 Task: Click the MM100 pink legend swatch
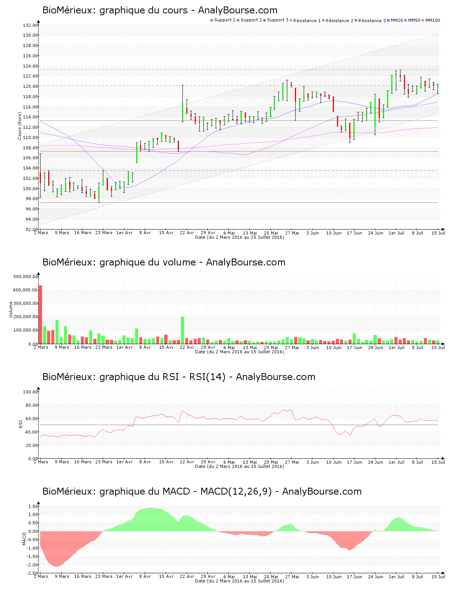pyautogui.click(x=423, y=20)
